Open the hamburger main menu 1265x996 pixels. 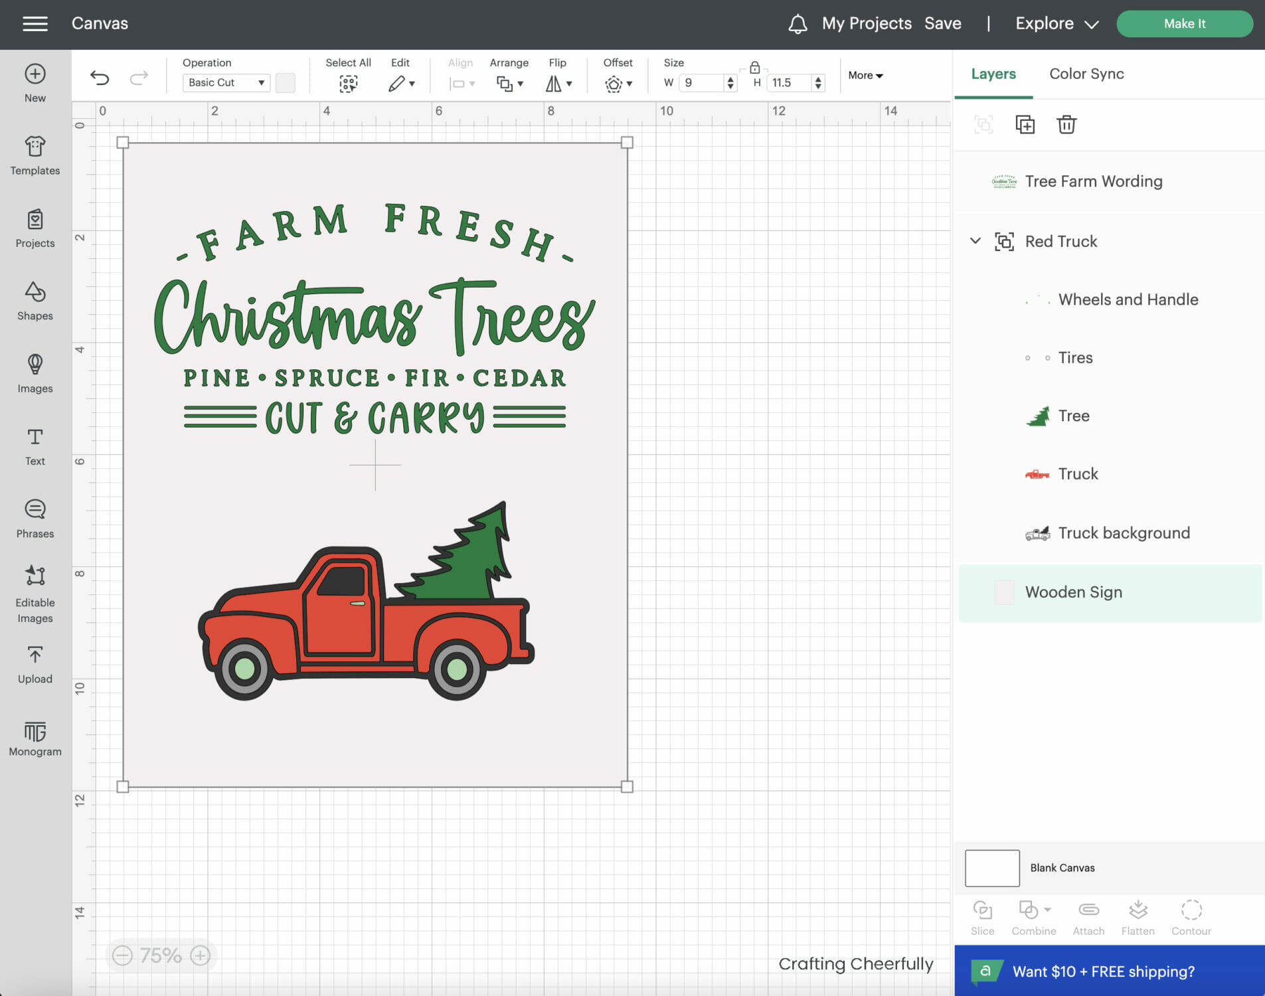point(35,24)
